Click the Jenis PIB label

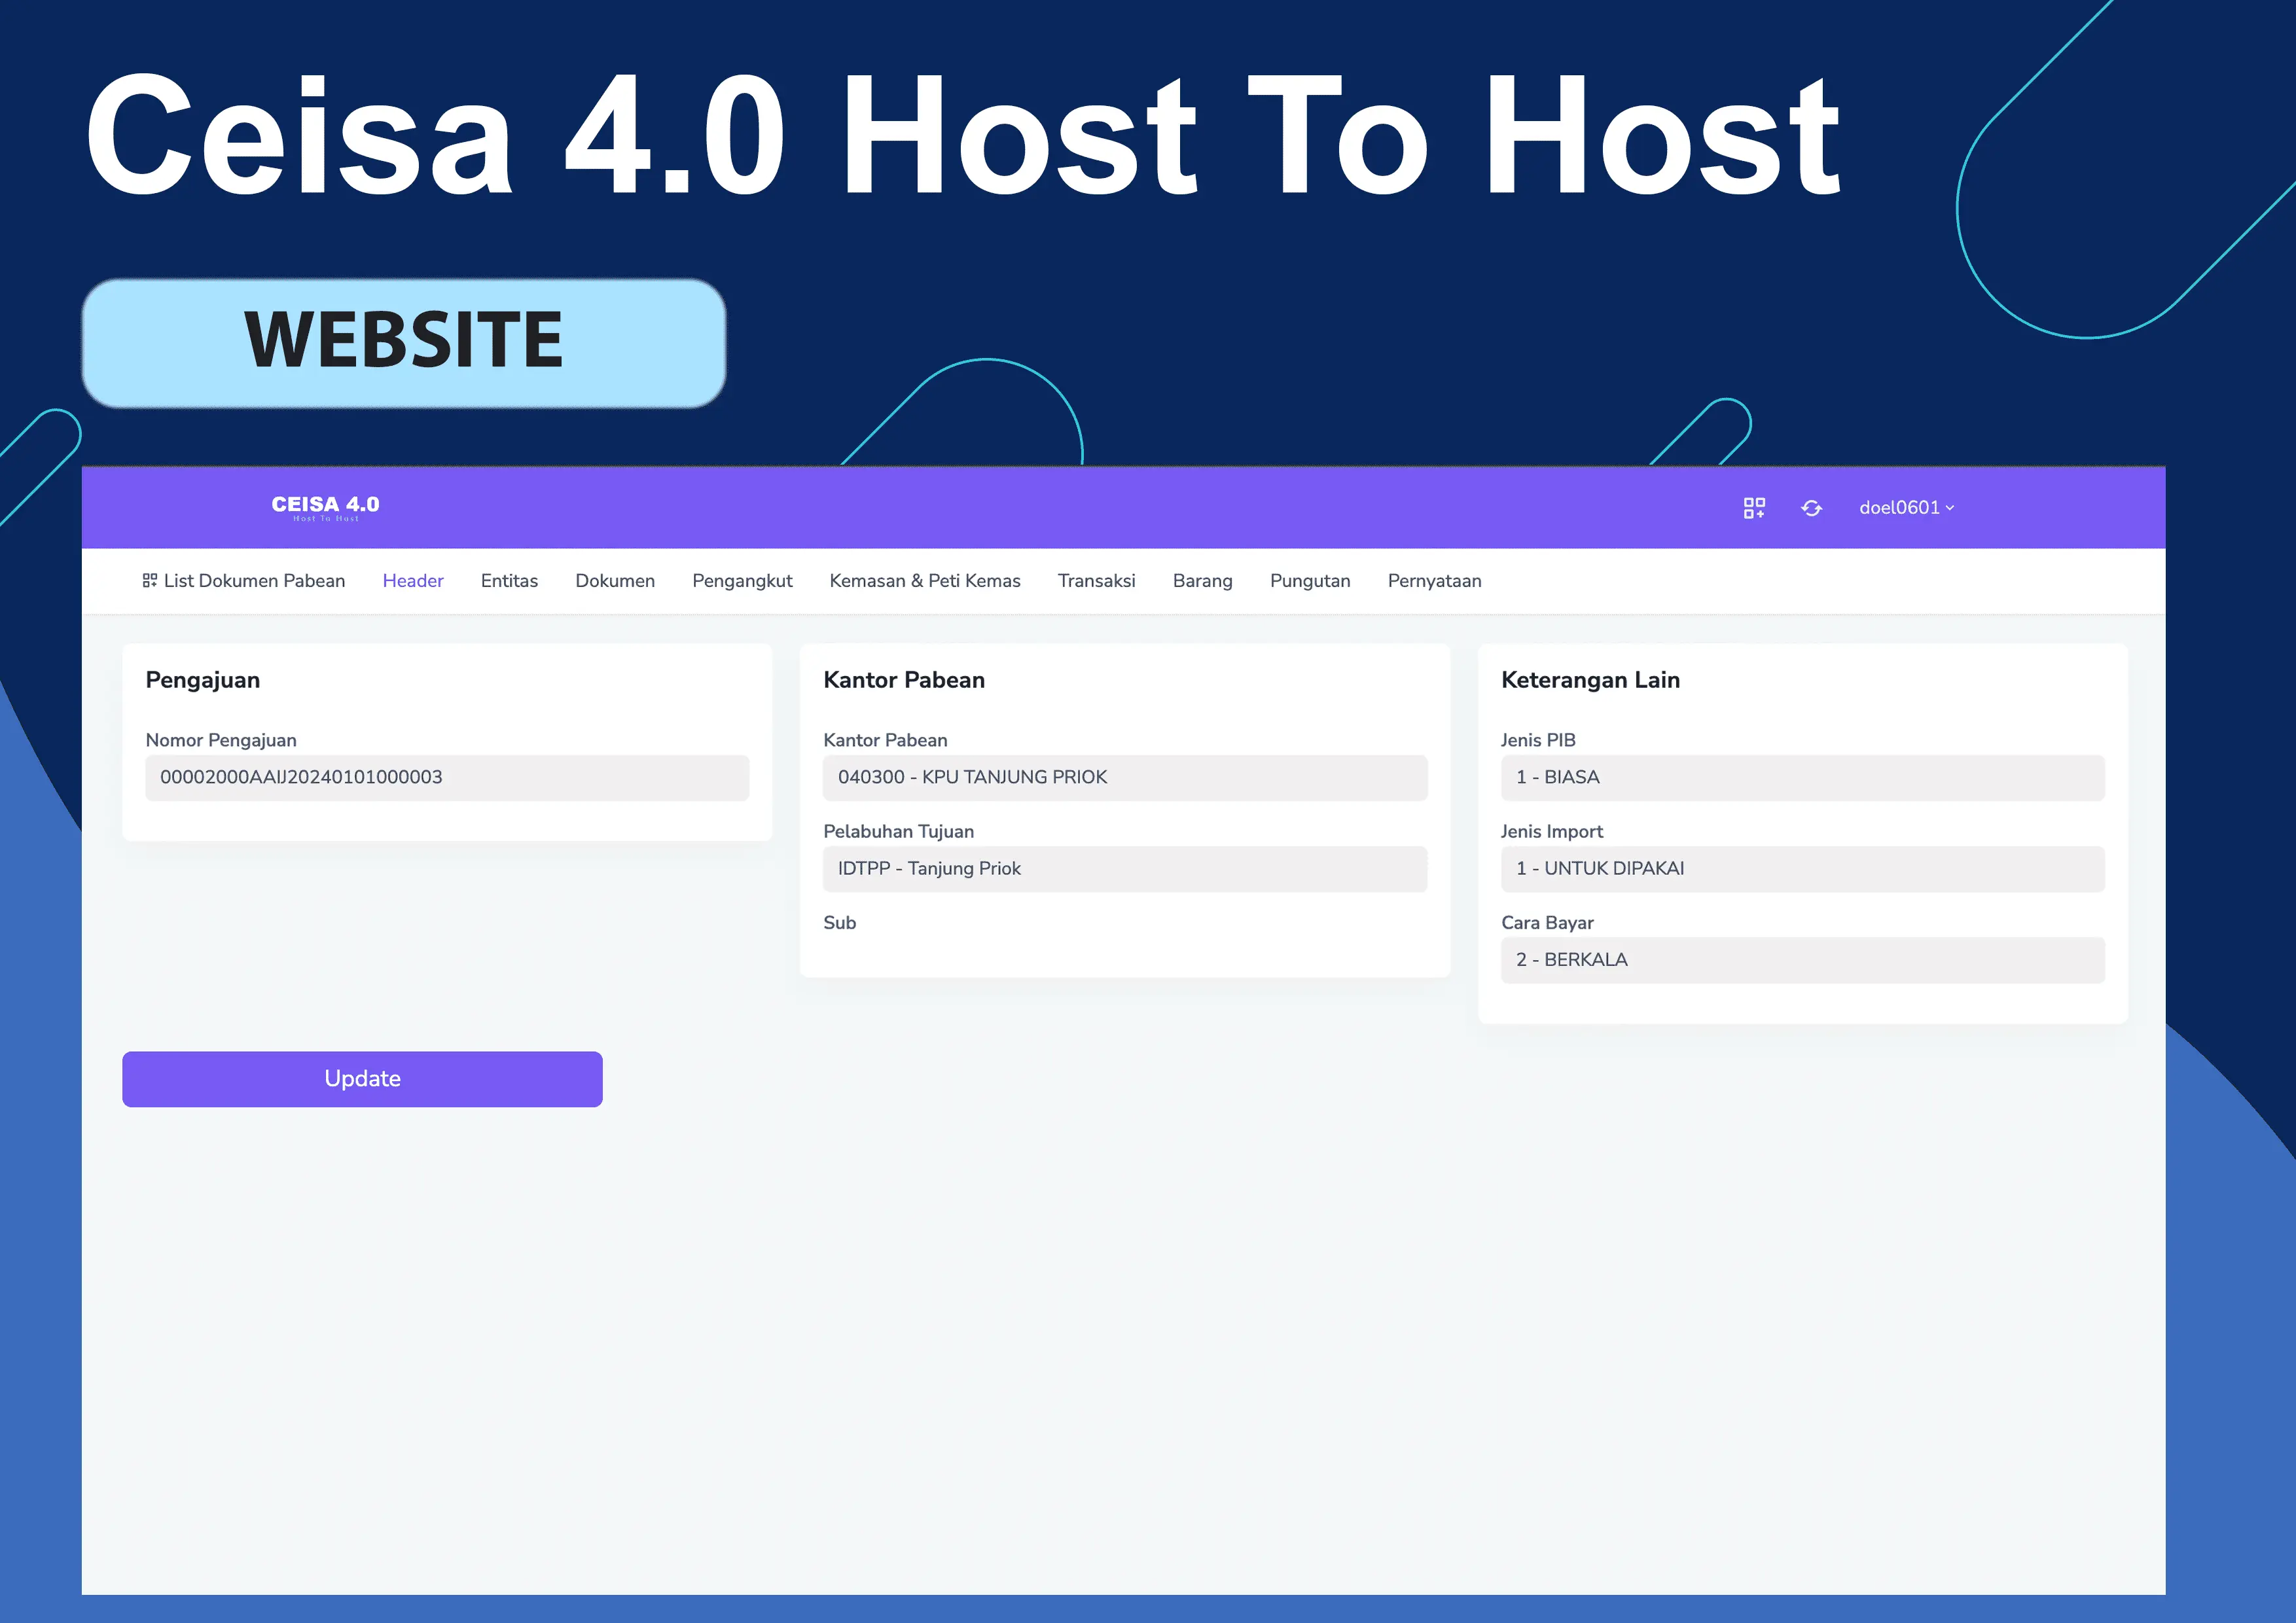click(1538, 740)
